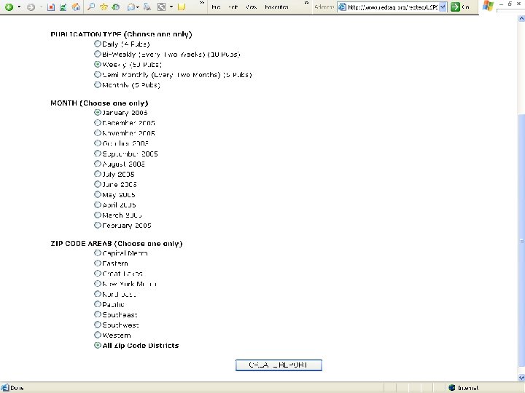Viewport: 525px width, 393px height.
Task: Select Southwest zip code area
Action: pos(98,325)
